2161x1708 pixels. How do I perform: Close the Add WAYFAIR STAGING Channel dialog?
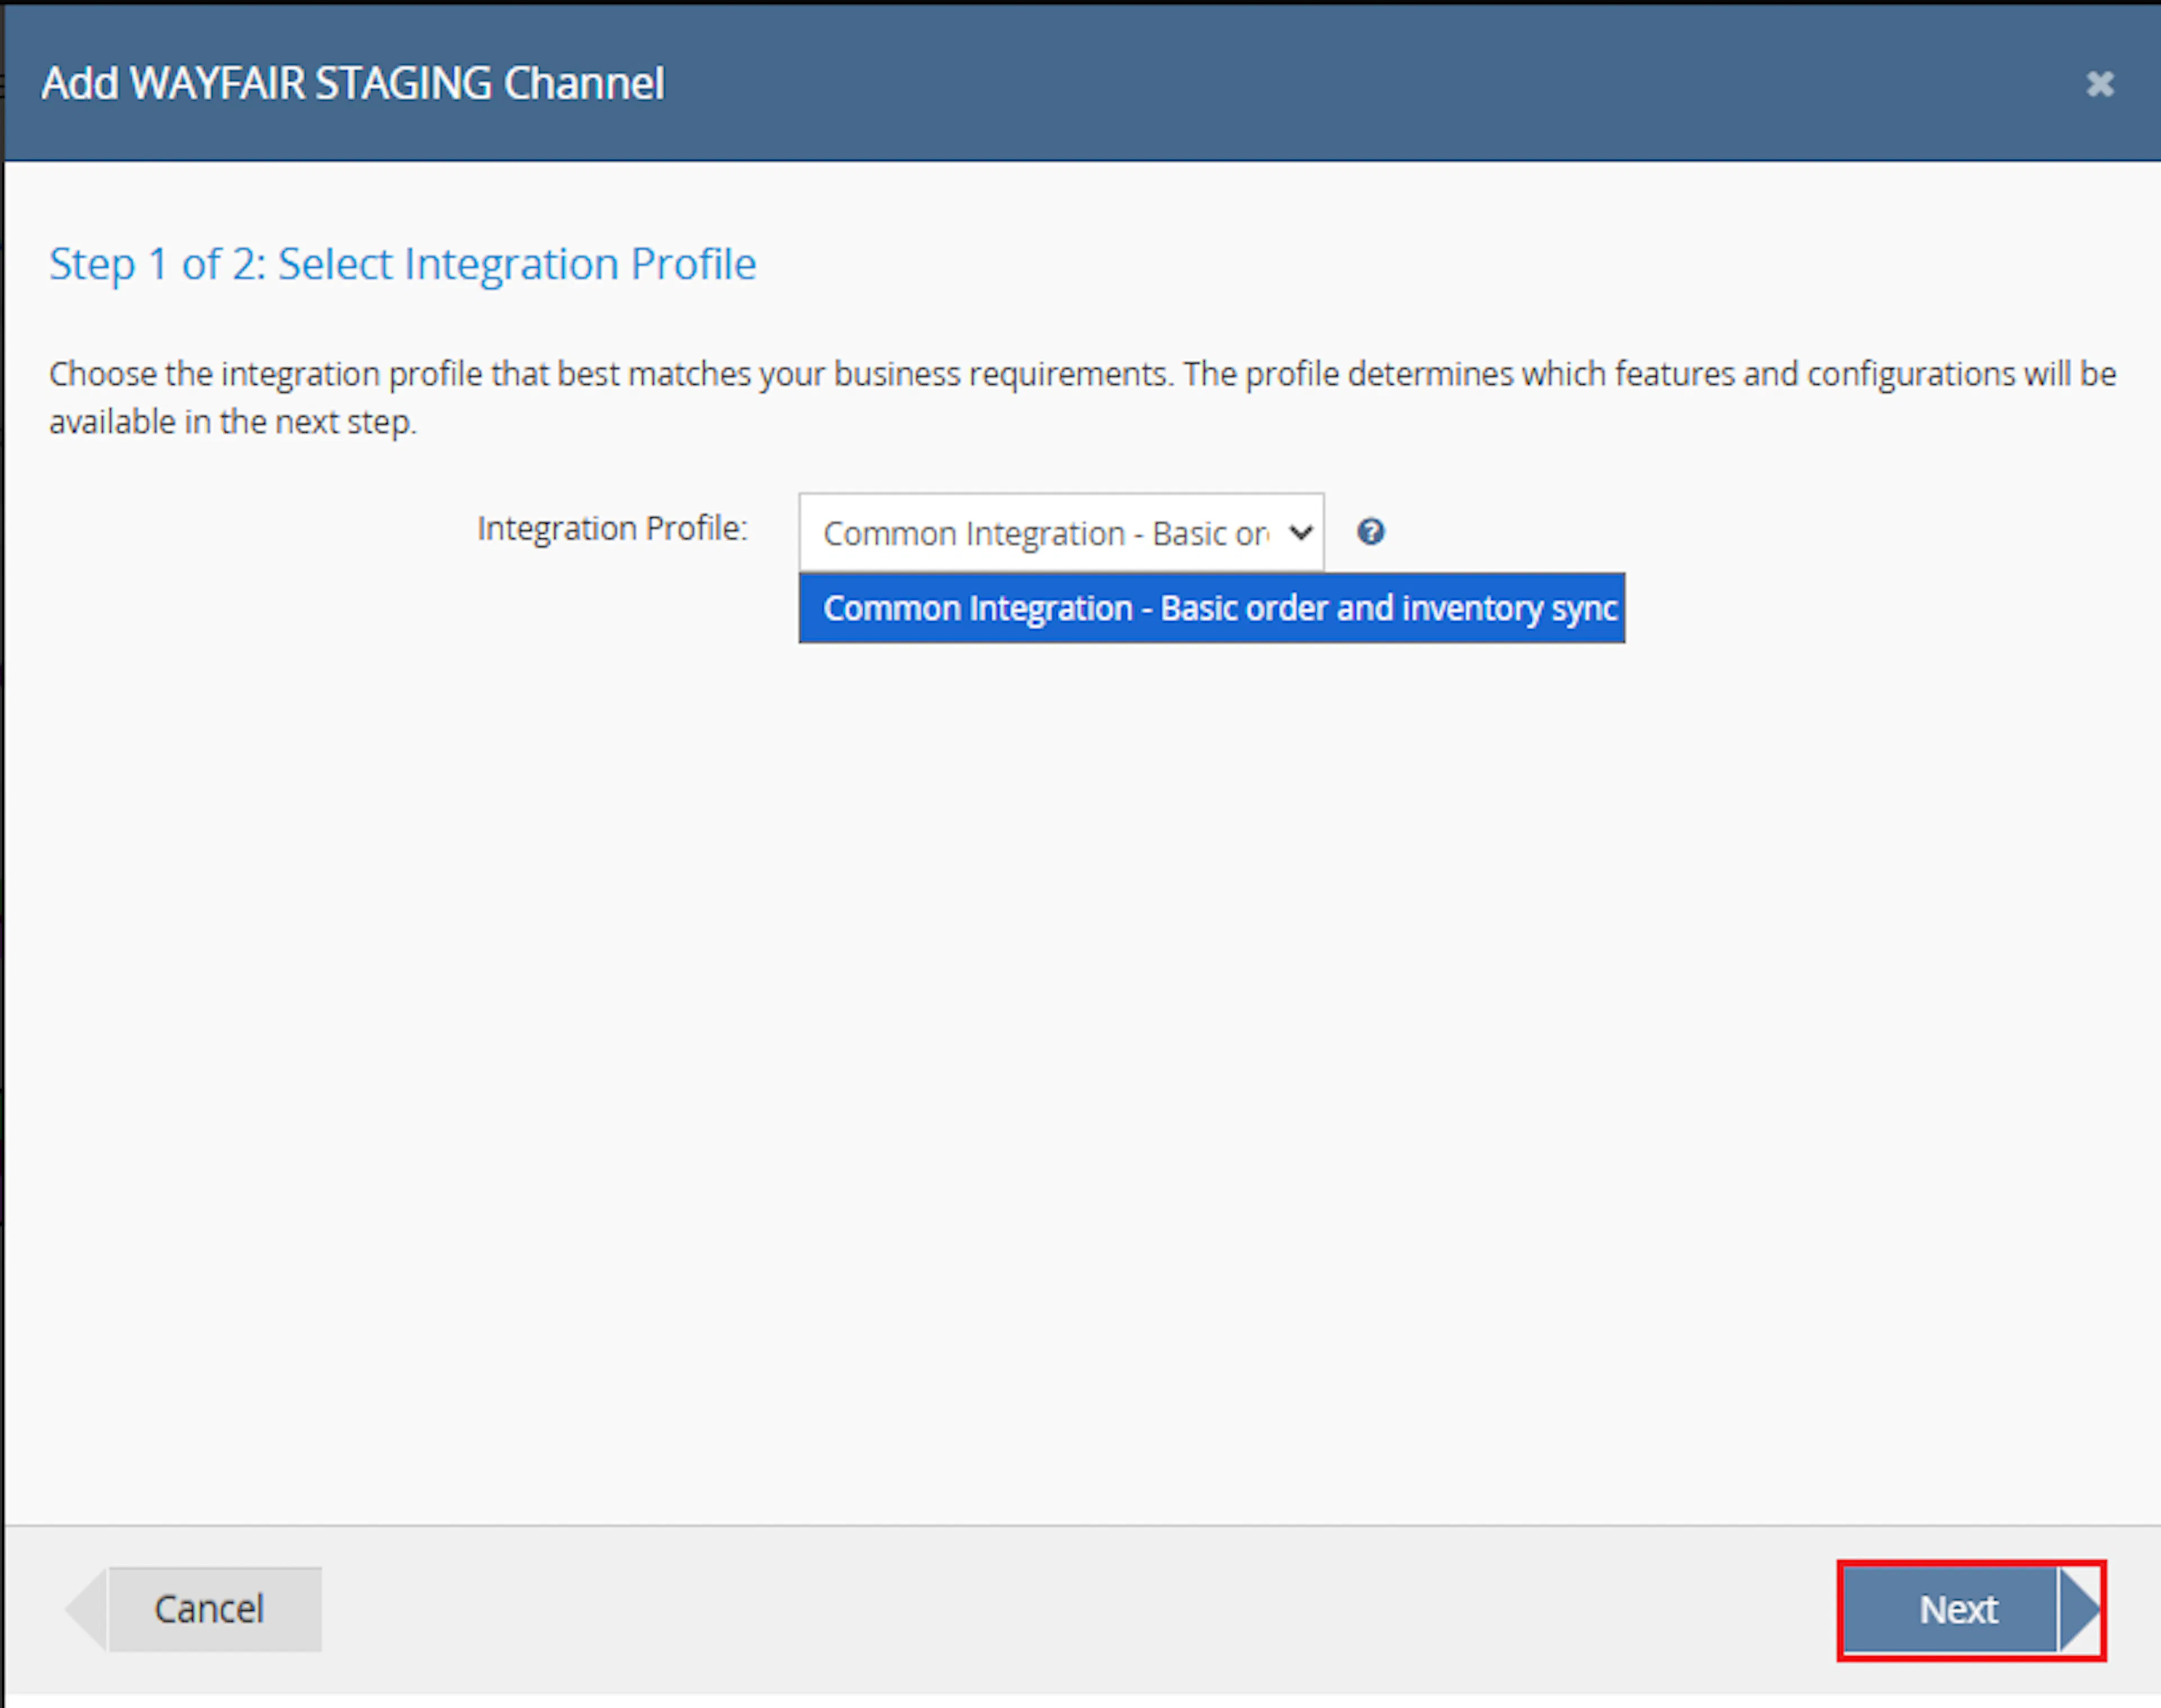point(2099,83)
